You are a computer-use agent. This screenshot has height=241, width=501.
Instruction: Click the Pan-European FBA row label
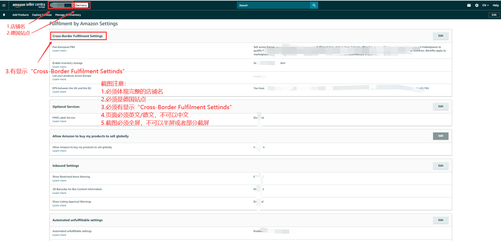[x=64, y=47]
